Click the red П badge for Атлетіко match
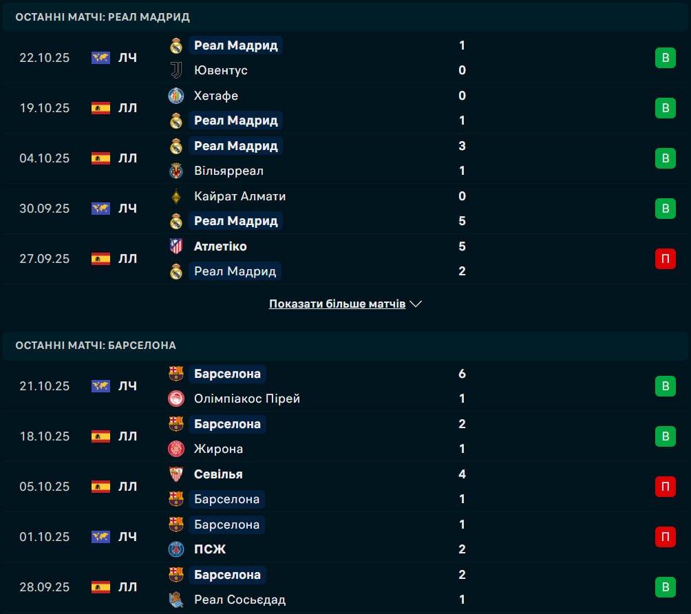The image size is (691, 614). (665, 259)
